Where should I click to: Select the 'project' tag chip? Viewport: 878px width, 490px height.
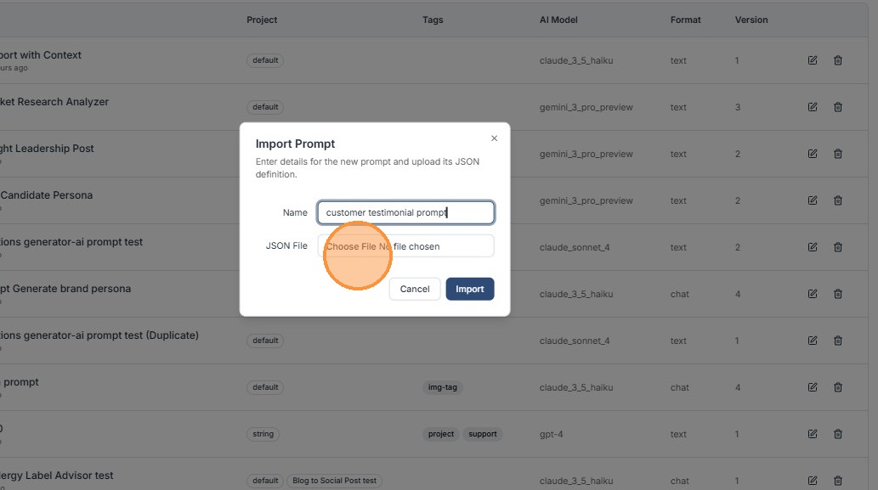(441, 434)
